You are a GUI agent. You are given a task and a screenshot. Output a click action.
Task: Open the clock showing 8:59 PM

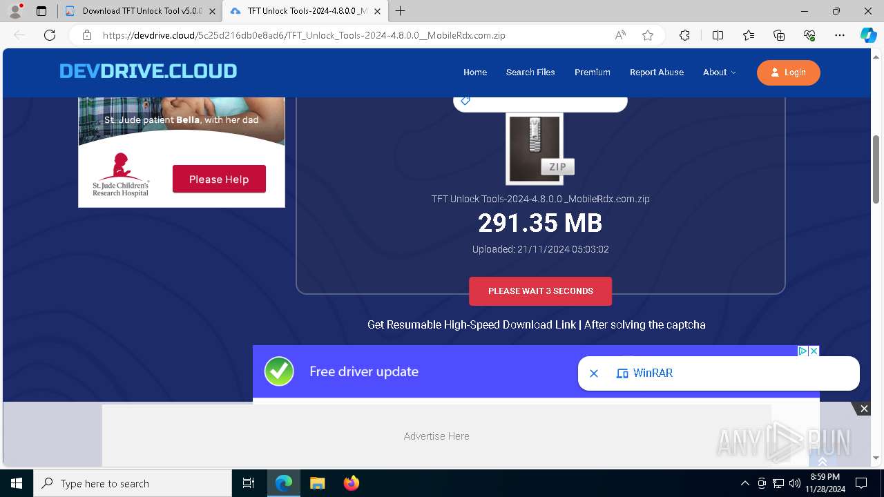coord(825,483)
